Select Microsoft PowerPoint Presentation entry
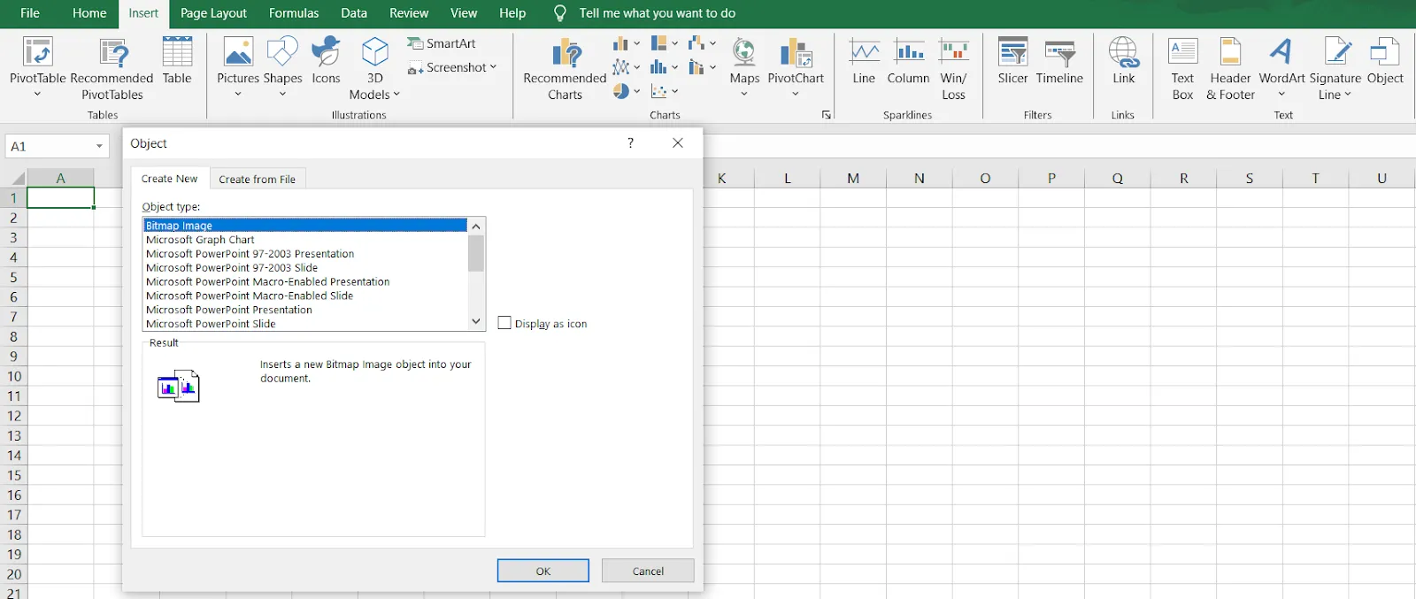Image resolution: width=1416 pixels, height=599 pixels. [305, 311]
